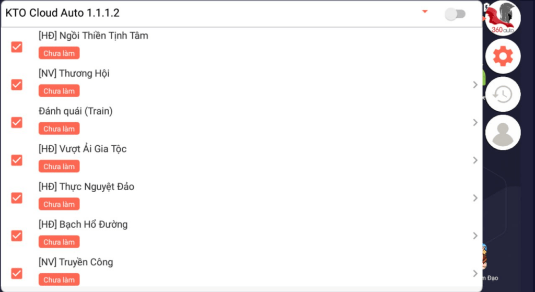Click the KTO Cloud Auto 1.1.1.2 title
The image size is (535, 292).
click(63, 13)
